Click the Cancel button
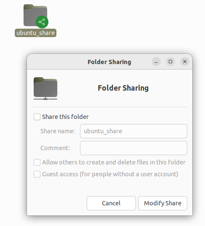This screenshot has width=205, height=226. [111, 203]
